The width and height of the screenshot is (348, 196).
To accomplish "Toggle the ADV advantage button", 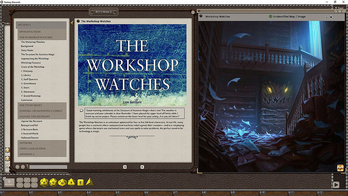I will 20,180.
